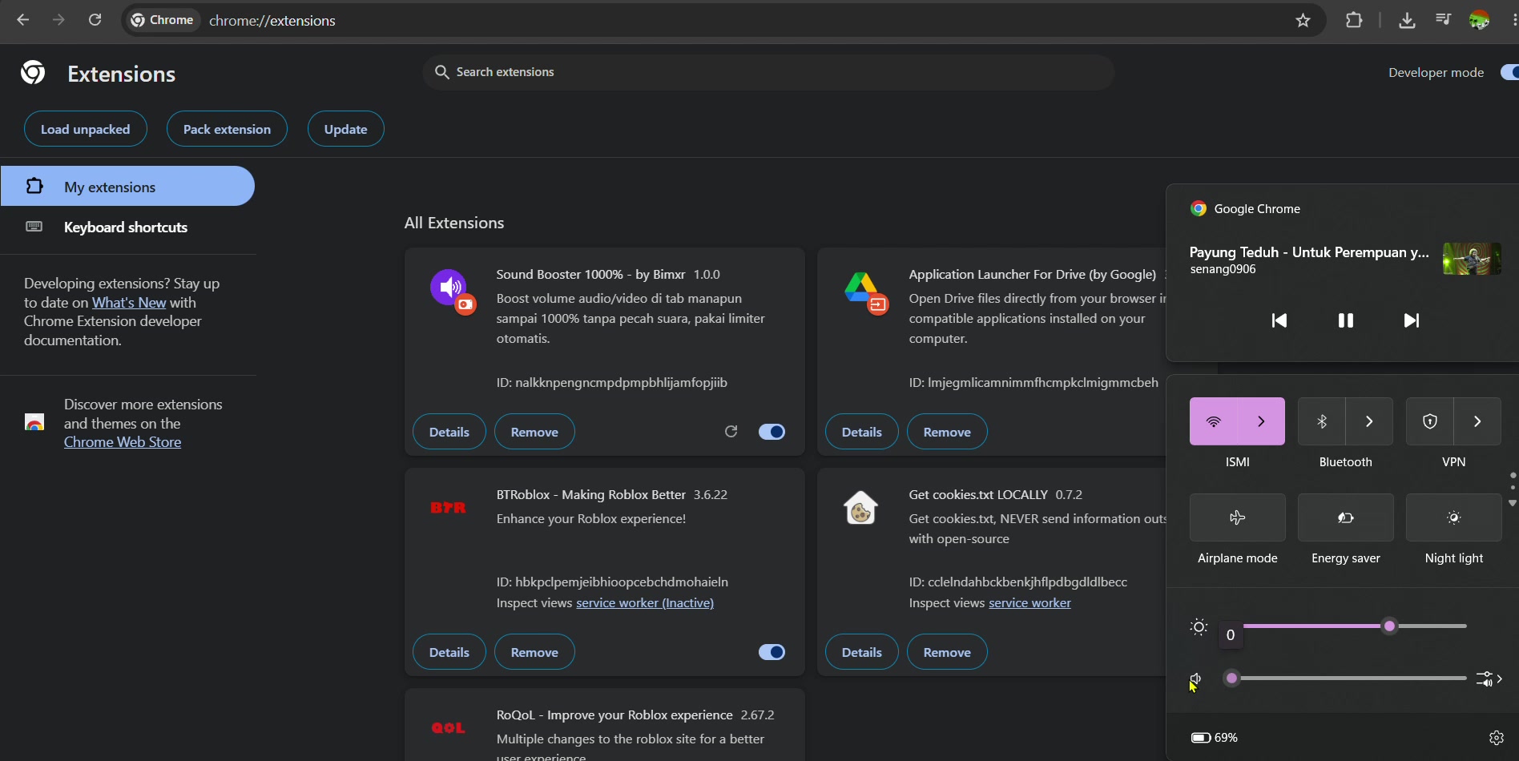Image resolution: width=1519 pixels, height=761 pixels.
Task: Click the Load unpacked button
Action: coord(86,129)
